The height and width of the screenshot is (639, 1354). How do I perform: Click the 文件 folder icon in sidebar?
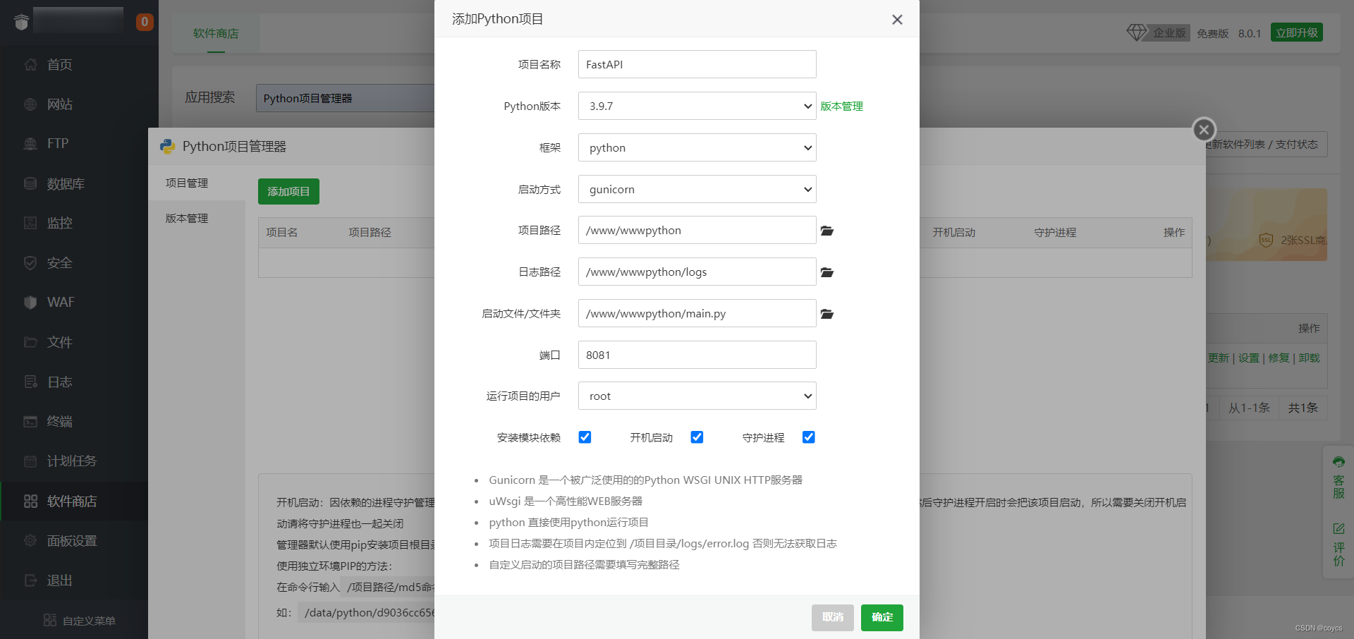(30, 342)
